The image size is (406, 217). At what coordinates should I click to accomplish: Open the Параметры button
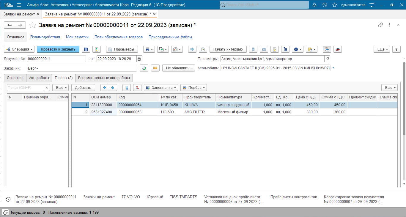click(x=122, y=49)
